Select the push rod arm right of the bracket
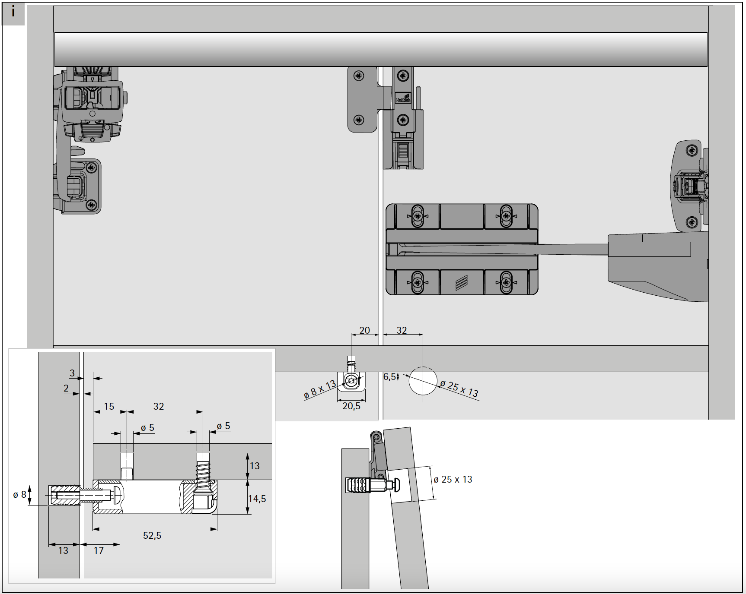The width and height of the screenshot is (746, 594). (x=571, y=250)
